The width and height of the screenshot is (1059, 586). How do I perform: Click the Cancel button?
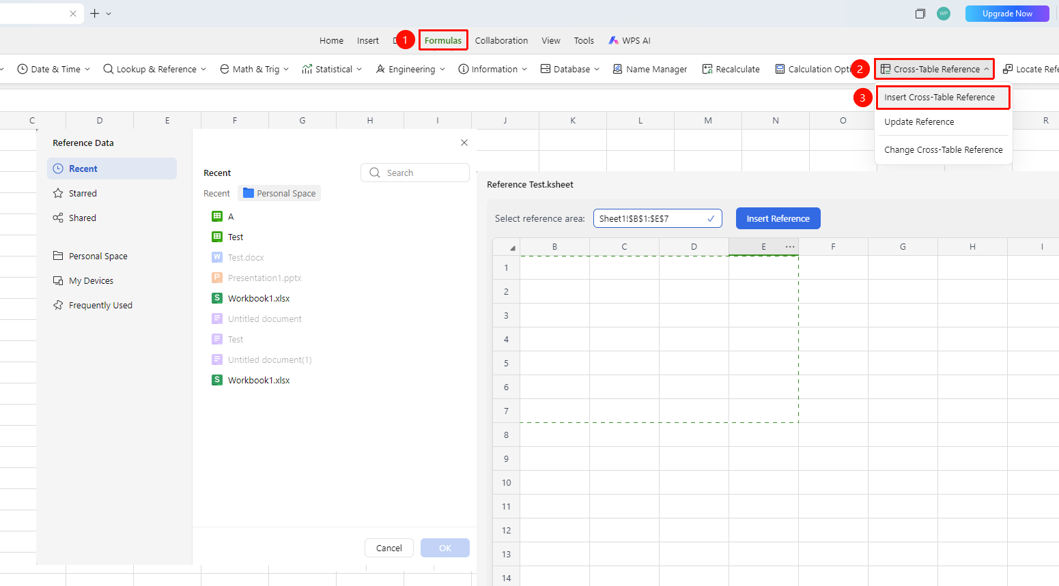(389, 548)
